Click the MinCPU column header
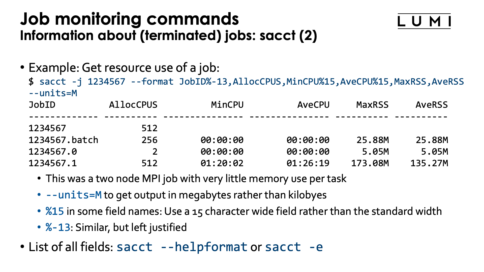The image size is (484, 272). [227, 105]
